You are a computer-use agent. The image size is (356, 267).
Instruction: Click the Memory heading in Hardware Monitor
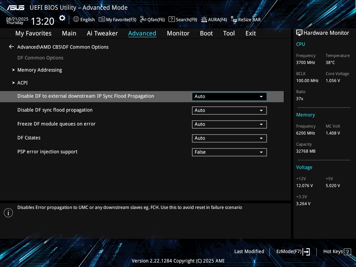click(x=305, y=115)
